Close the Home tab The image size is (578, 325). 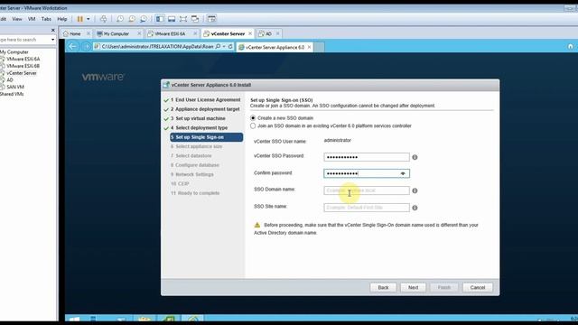pos(89,33)
